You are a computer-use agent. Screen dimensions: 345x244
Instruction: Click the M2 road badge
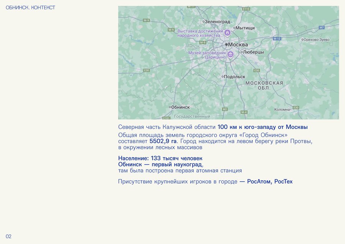[x=224, y=109]
